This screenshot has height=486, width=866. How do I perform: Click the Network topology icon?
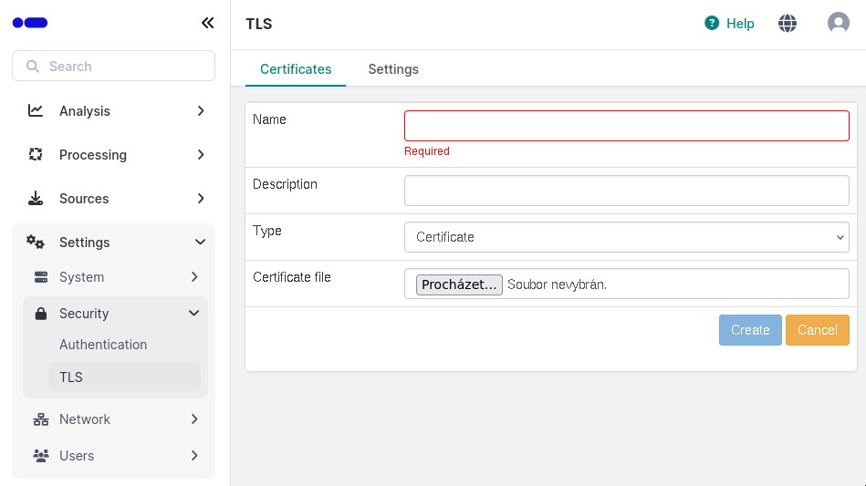click(41, 419)
